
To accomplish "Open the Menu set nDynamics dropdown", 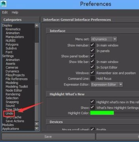I will point(104,39).
